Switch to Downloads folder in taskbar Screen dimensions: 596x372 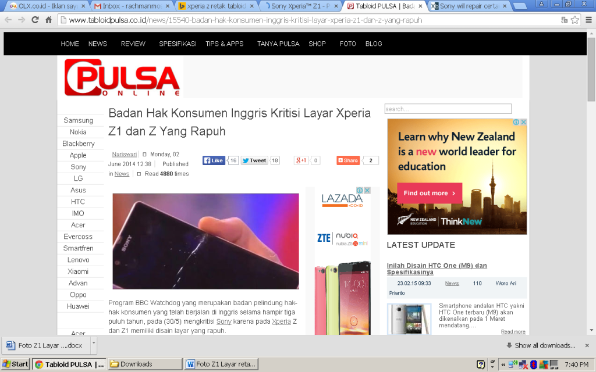click(145, 364)
